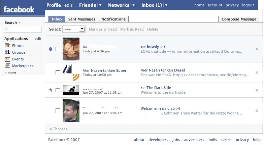Open the Events calendar icon
This screenshot has width=264, height=145.
click(7, 59)
